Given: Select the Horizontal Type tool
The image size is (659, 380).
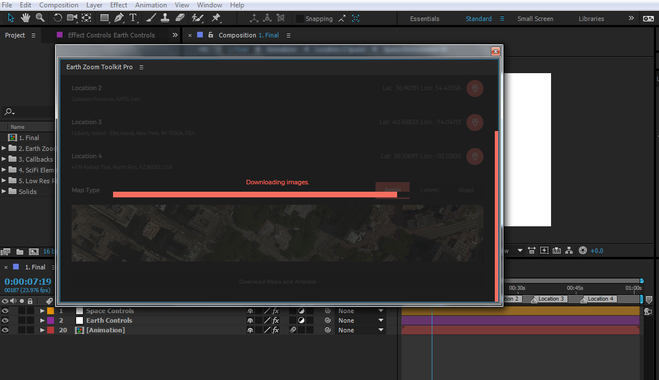Looking at the screenshot, I should [134, 18].
